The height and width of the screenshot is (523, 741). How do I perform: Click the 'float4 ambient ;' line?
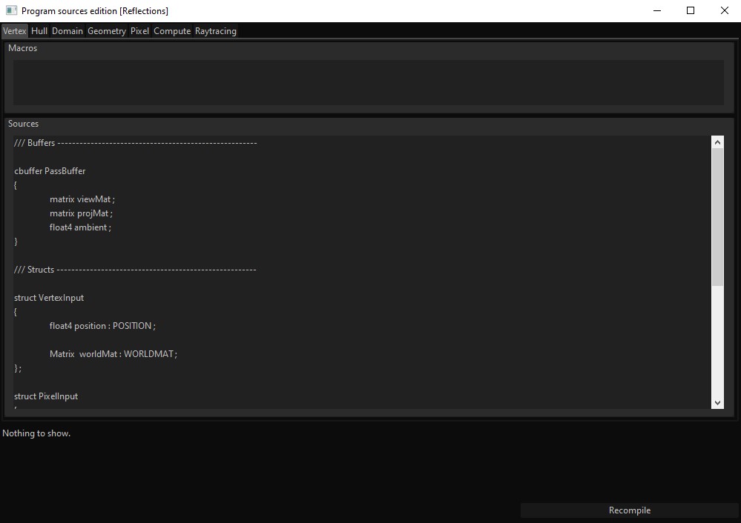tap(80, 227)
